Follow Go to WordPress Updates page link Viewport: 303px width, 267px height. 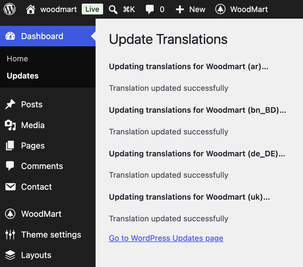[x=166, y=238]
